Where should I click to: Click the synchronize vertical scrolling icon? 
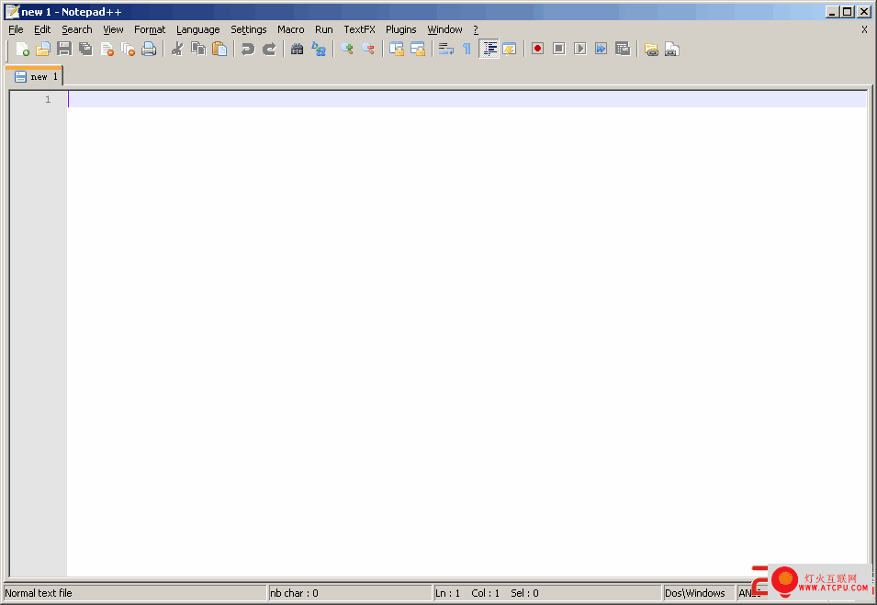click(x=397, y=50)
